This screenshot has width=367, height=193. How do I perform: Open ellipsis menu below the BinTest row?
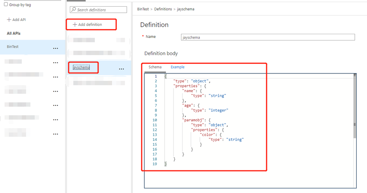[55, 62]
